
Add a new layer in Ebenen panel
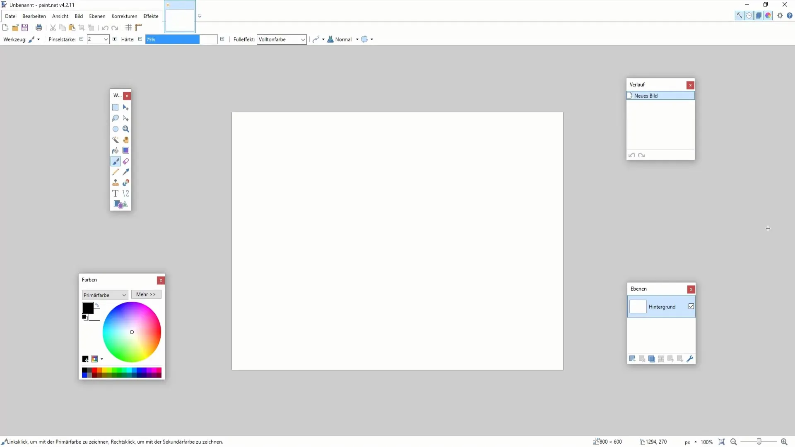[632, 359]
